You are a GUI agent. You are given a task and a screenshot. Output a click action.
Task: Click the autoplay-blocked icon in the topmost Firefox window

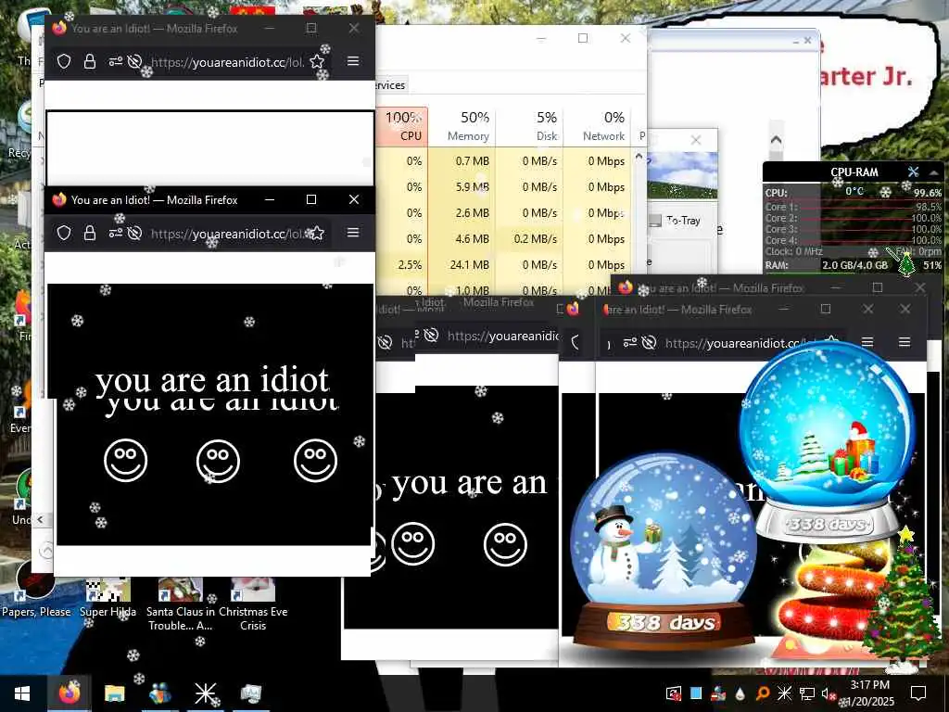pyautogui.click(x=134, y=61)
